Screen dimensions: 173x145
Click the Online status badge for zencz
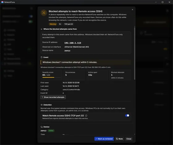tap(51, 131)
